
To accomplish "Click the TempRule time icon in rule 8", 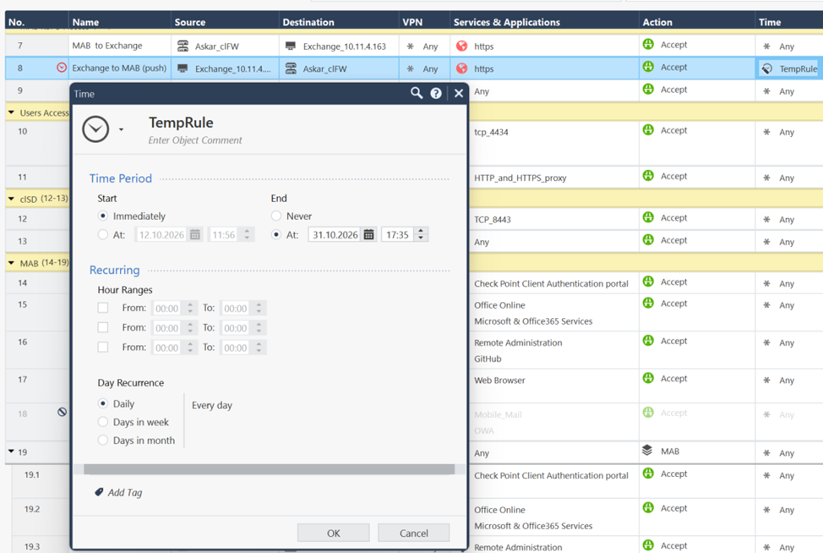I will (767, 68).
